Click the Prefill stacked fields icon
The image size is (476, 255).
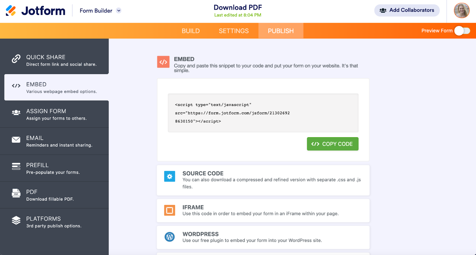tap(16, 166)
